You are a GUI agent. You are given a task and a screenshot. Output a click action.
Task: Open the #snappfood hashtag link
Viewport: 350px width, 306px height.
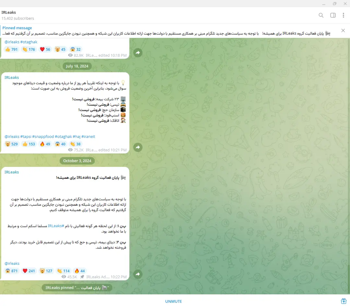[x=43, y=137]
